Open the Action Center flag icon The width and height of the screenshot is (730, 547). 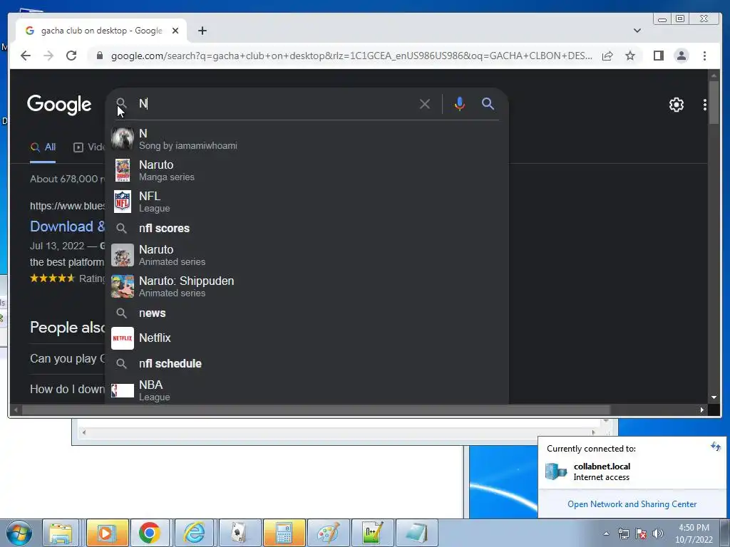click(x=641, y=533)
